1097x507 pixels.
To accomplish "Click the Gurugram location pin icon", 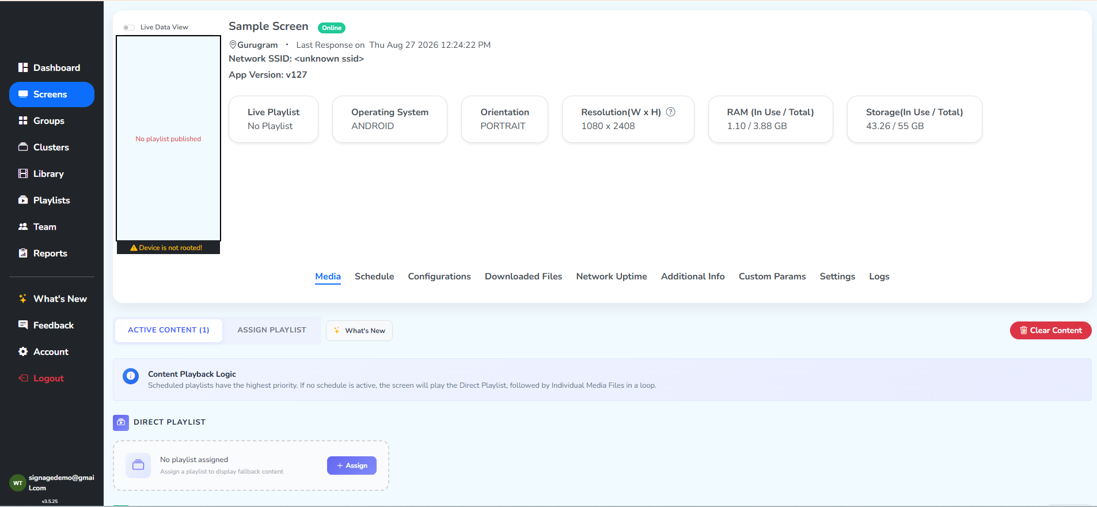I will [x=233, y=44].
